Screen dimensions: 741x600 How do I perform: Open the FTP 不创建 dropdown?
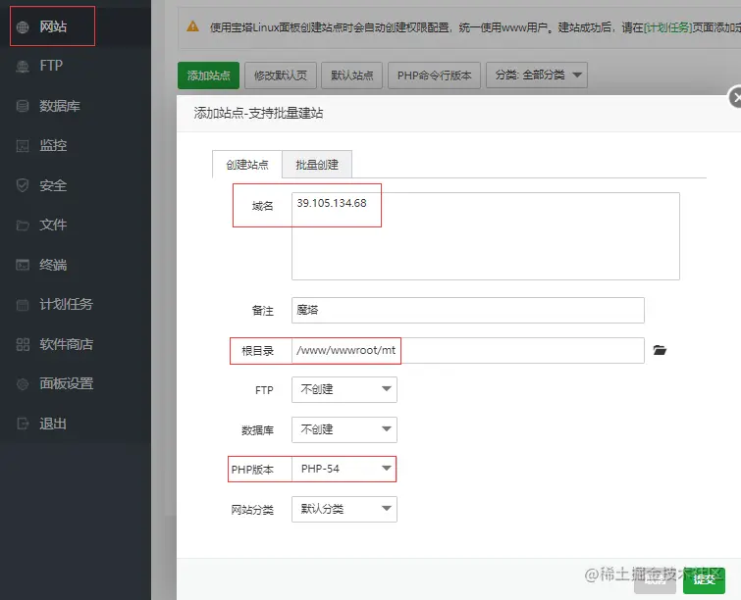[x=344, y=389]
